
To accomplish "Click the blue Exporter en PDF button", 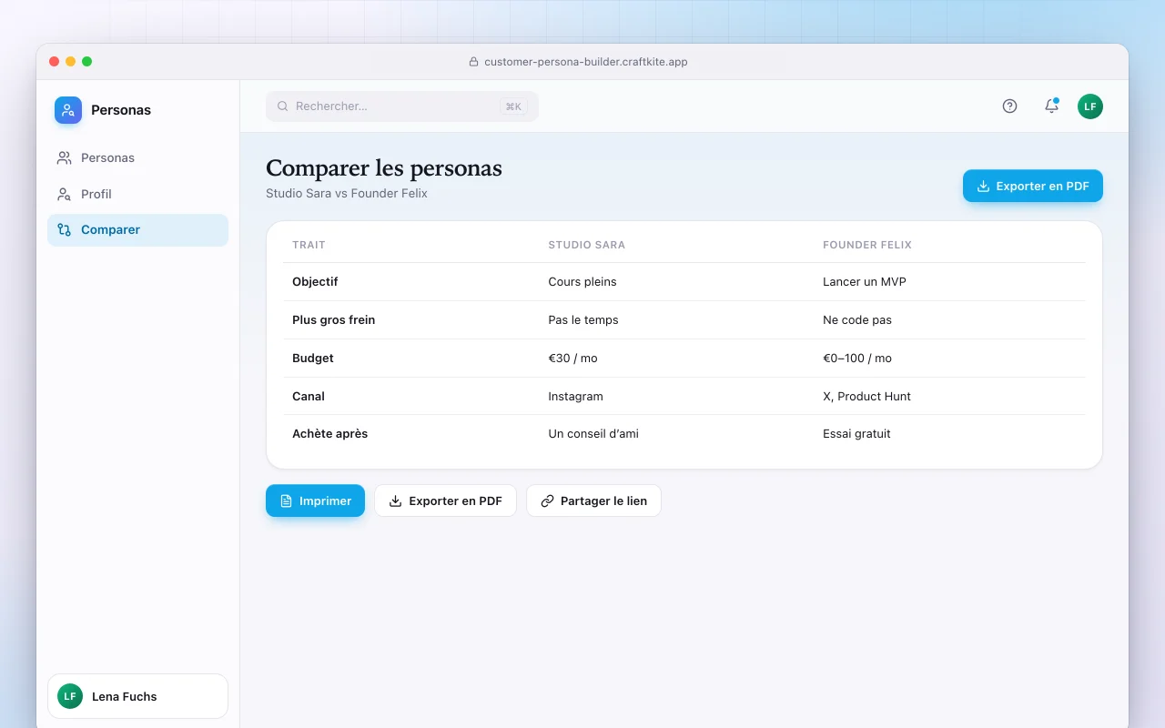I will tap(1033, 186).
